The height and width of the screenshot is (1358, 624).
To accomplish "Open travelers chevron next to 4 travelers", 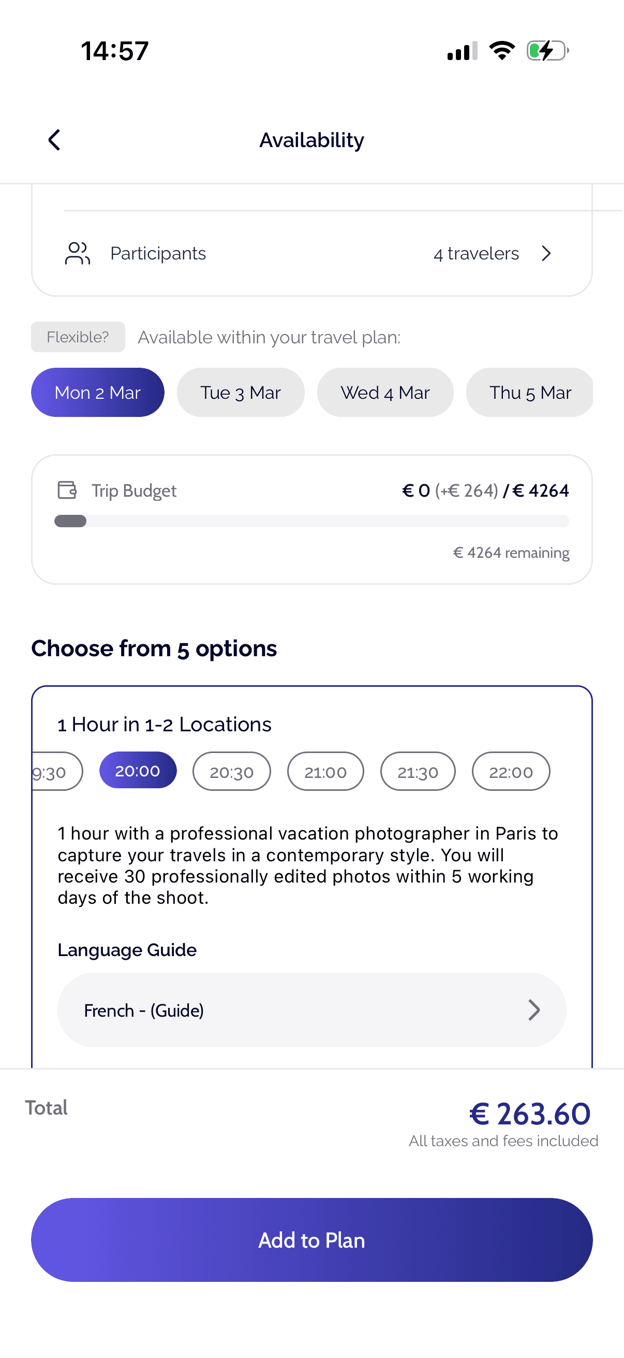I will point(546,254).
